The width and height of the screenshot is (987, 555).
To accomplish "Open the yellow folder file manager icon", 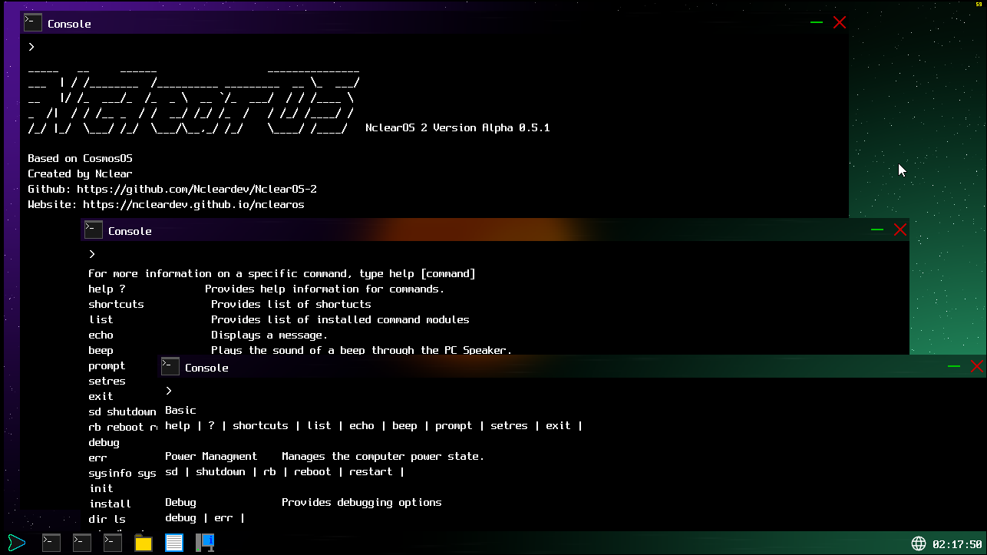I will pyautogui.click(x=144, y=543).
